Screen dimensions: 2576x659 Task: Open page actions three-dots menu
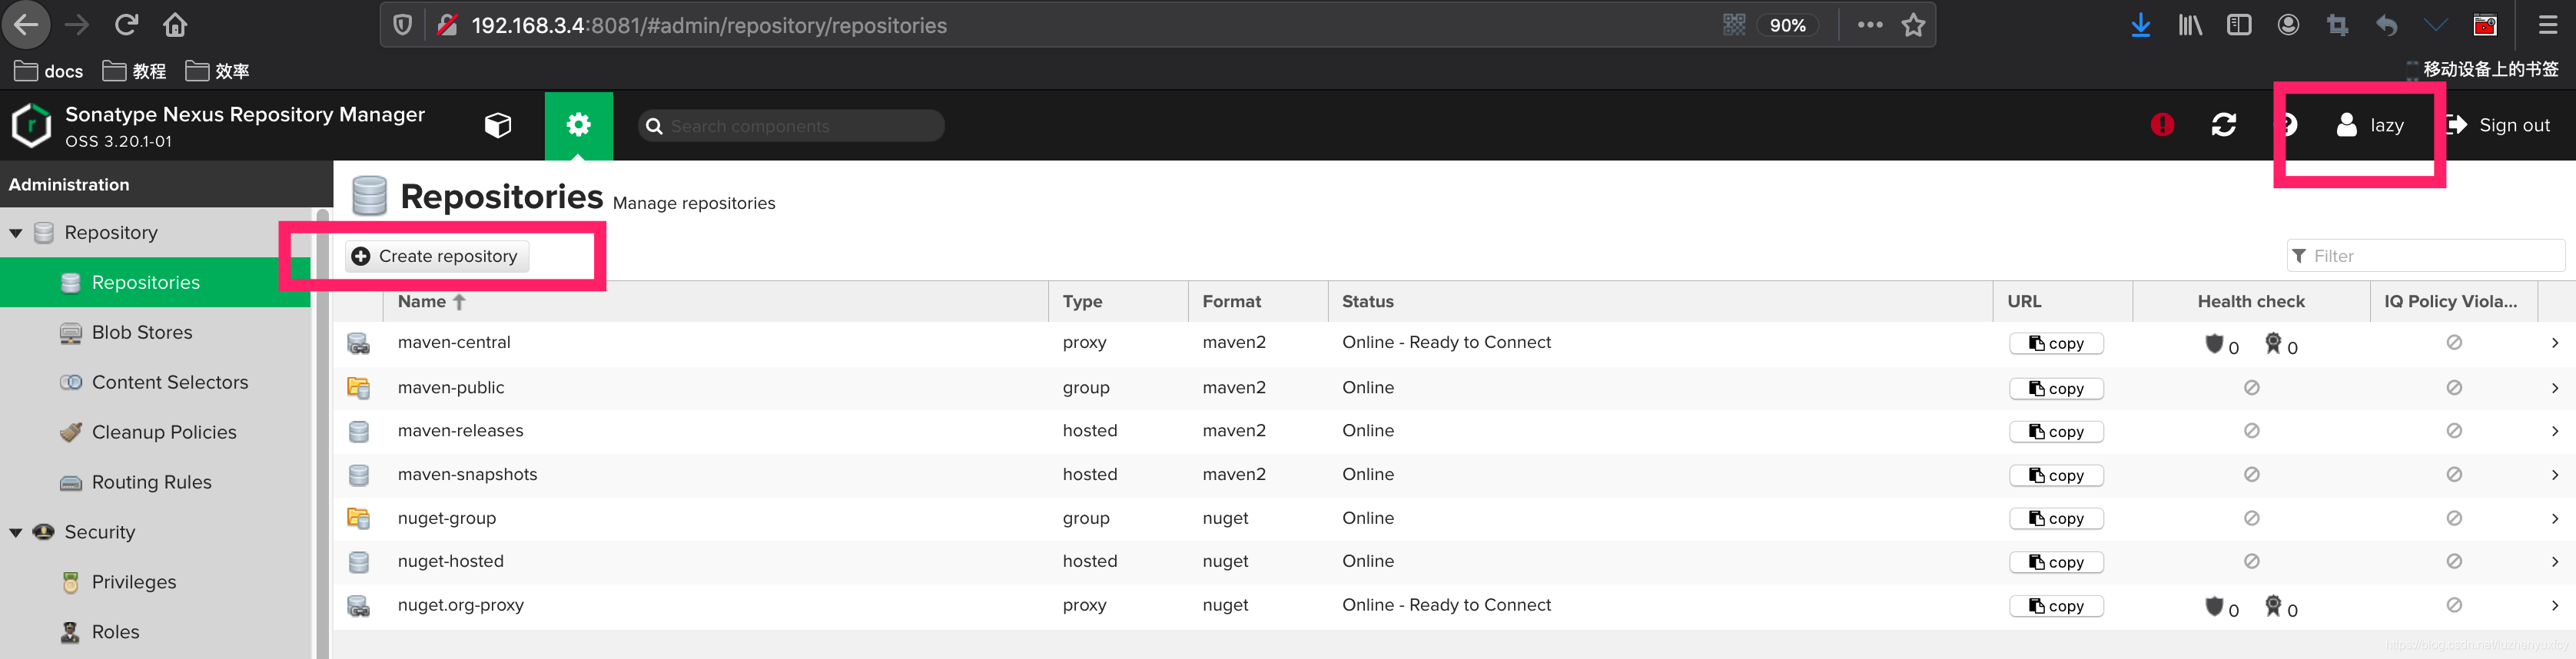tap(1870, 25)
